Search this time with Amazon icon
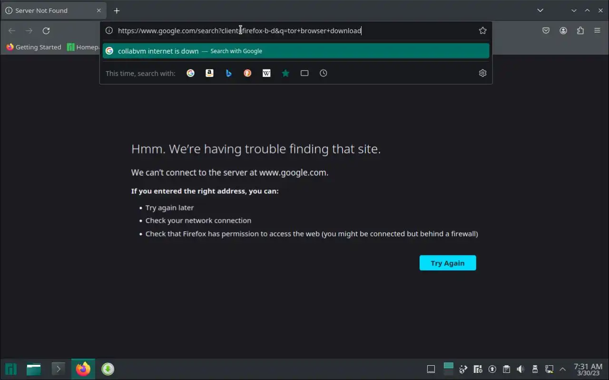Screen dimensions: 609x380 coord(209,73)
